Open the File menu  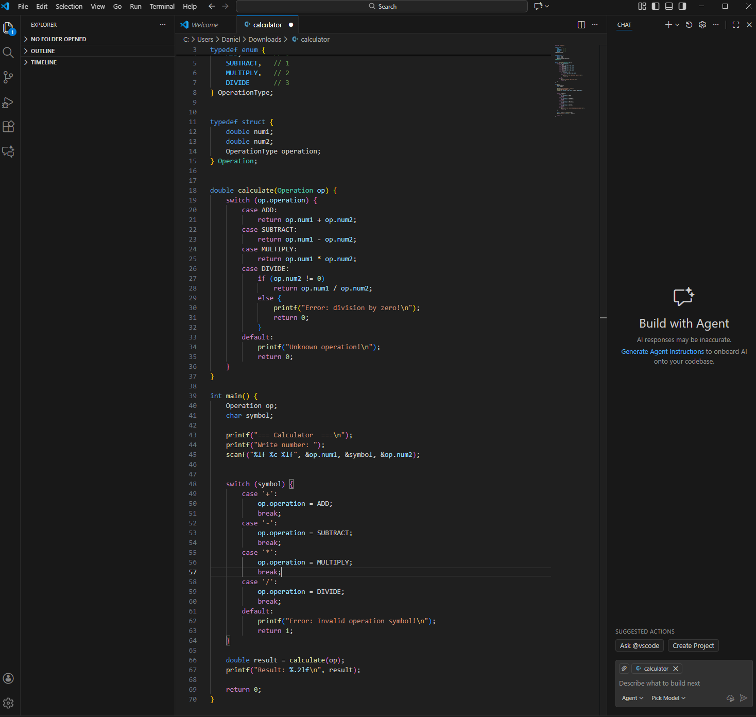tap(23, 6)
